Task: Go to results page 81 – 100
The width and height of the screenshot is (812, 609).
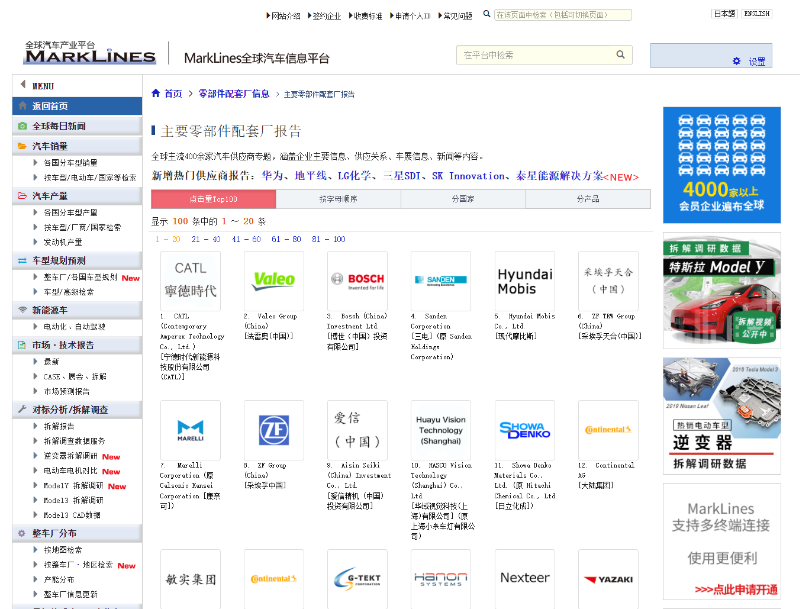Action: pyautogui.click(x=328, y=239)
